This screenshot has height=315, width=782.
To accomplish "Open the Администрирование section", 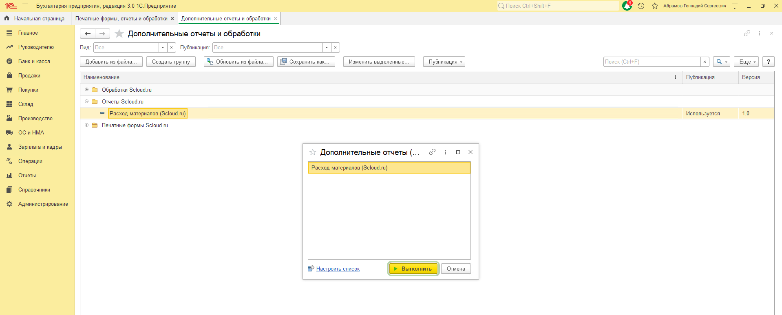I will click(x=37, y=204).
